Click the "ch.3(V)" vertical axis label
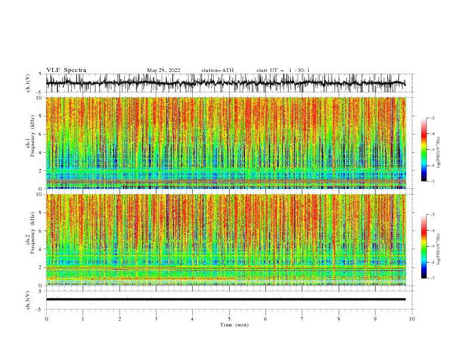Image resolution: width=464 pixels, height=358 pixels. tap(28, 300)
